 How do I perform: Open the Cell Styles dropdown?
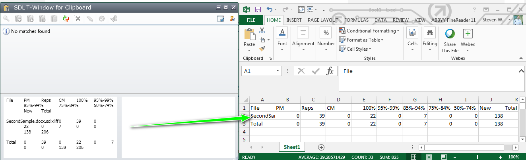[355, 49]
